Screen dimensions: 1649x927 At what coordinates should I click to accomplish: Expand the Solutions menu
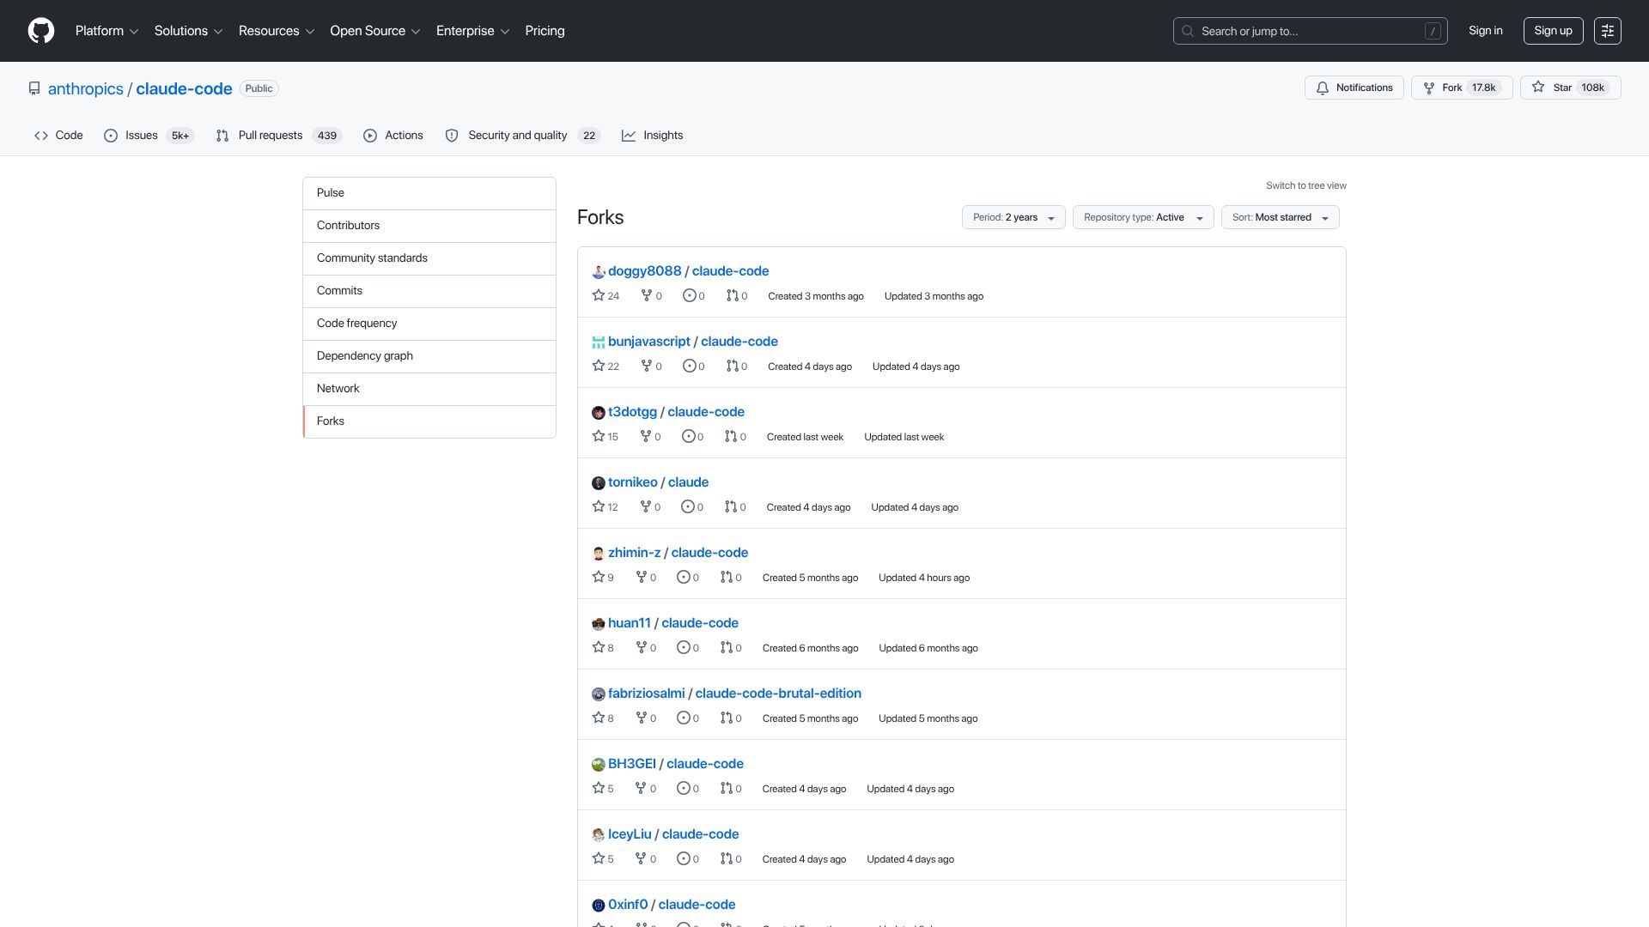188,31
